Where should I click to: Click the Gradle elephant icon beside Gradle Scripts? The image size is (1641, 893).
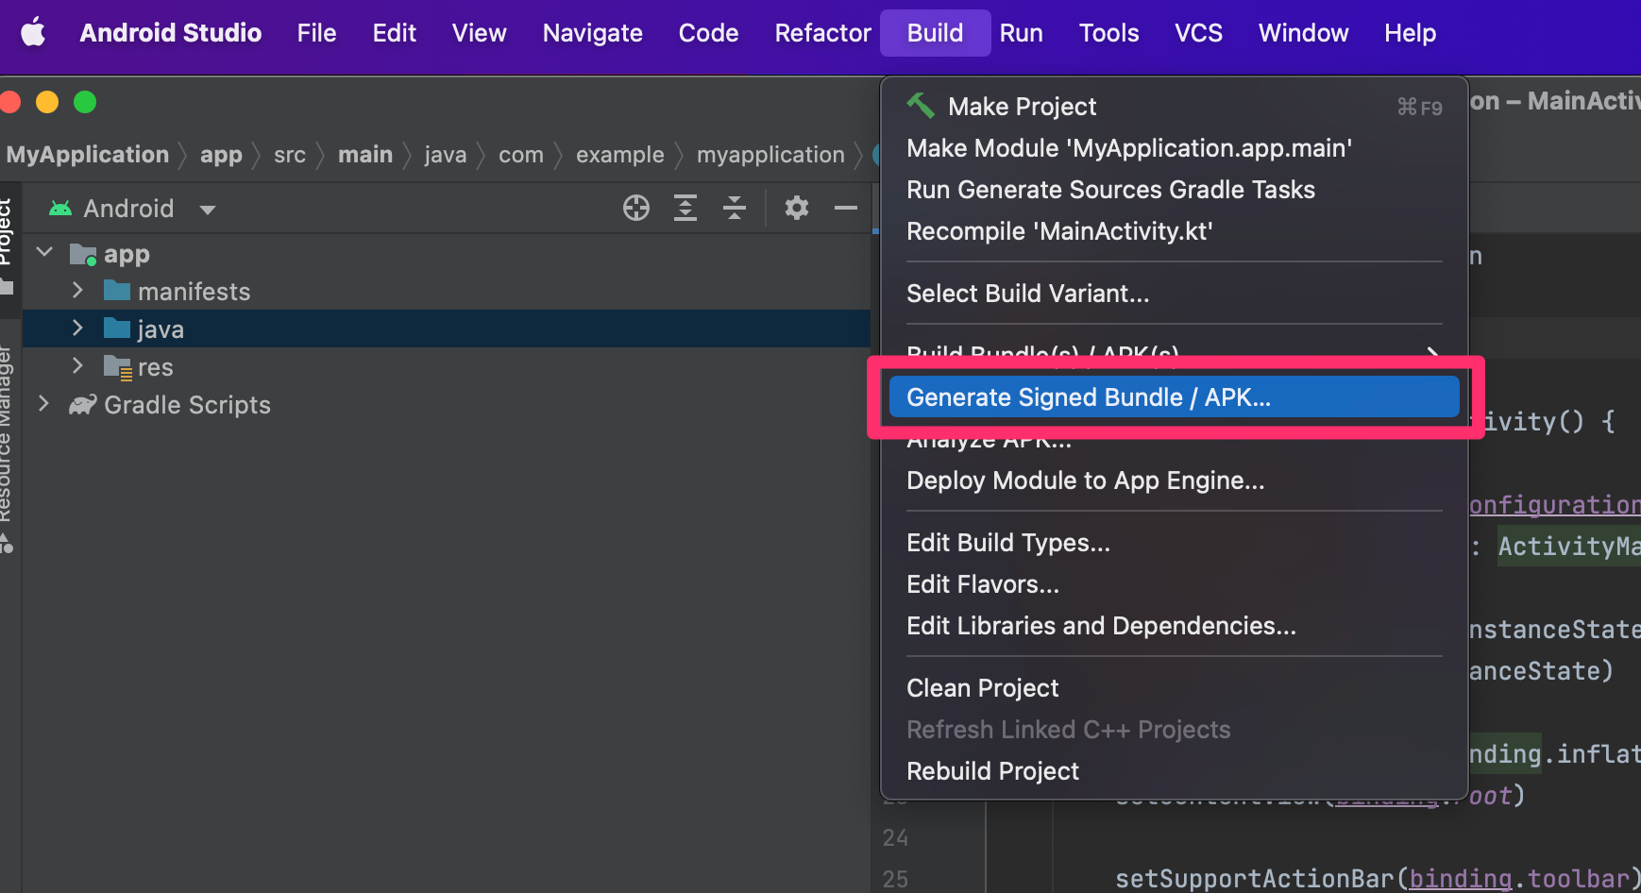click(82, 405)
